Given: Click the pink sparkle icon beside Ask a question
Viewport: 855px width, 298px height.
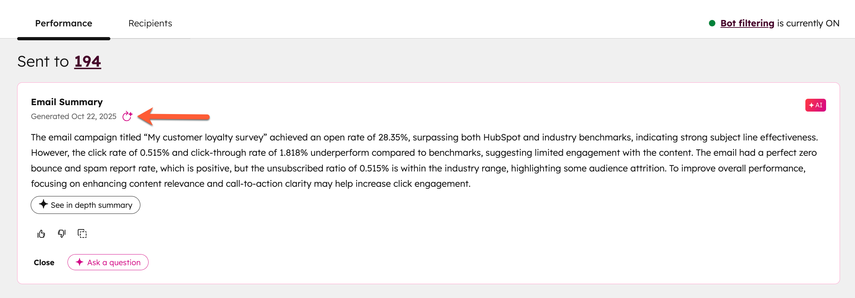Looking at the screenshot, I should tap(80, 262).
